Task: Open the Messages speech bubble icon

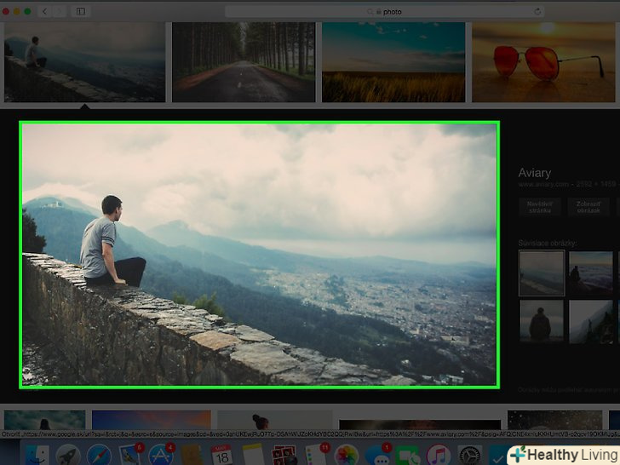Action: [x=376, y=455]
